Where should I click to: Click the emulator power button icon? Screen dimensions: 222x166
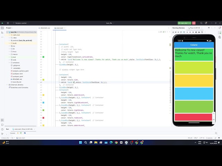173,32
